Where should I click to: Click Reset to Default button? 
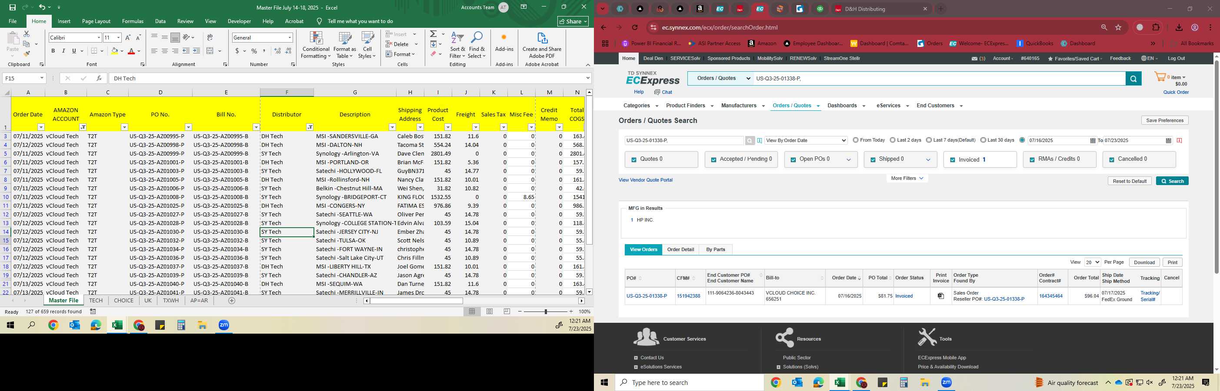click(x=1130, y=181)
